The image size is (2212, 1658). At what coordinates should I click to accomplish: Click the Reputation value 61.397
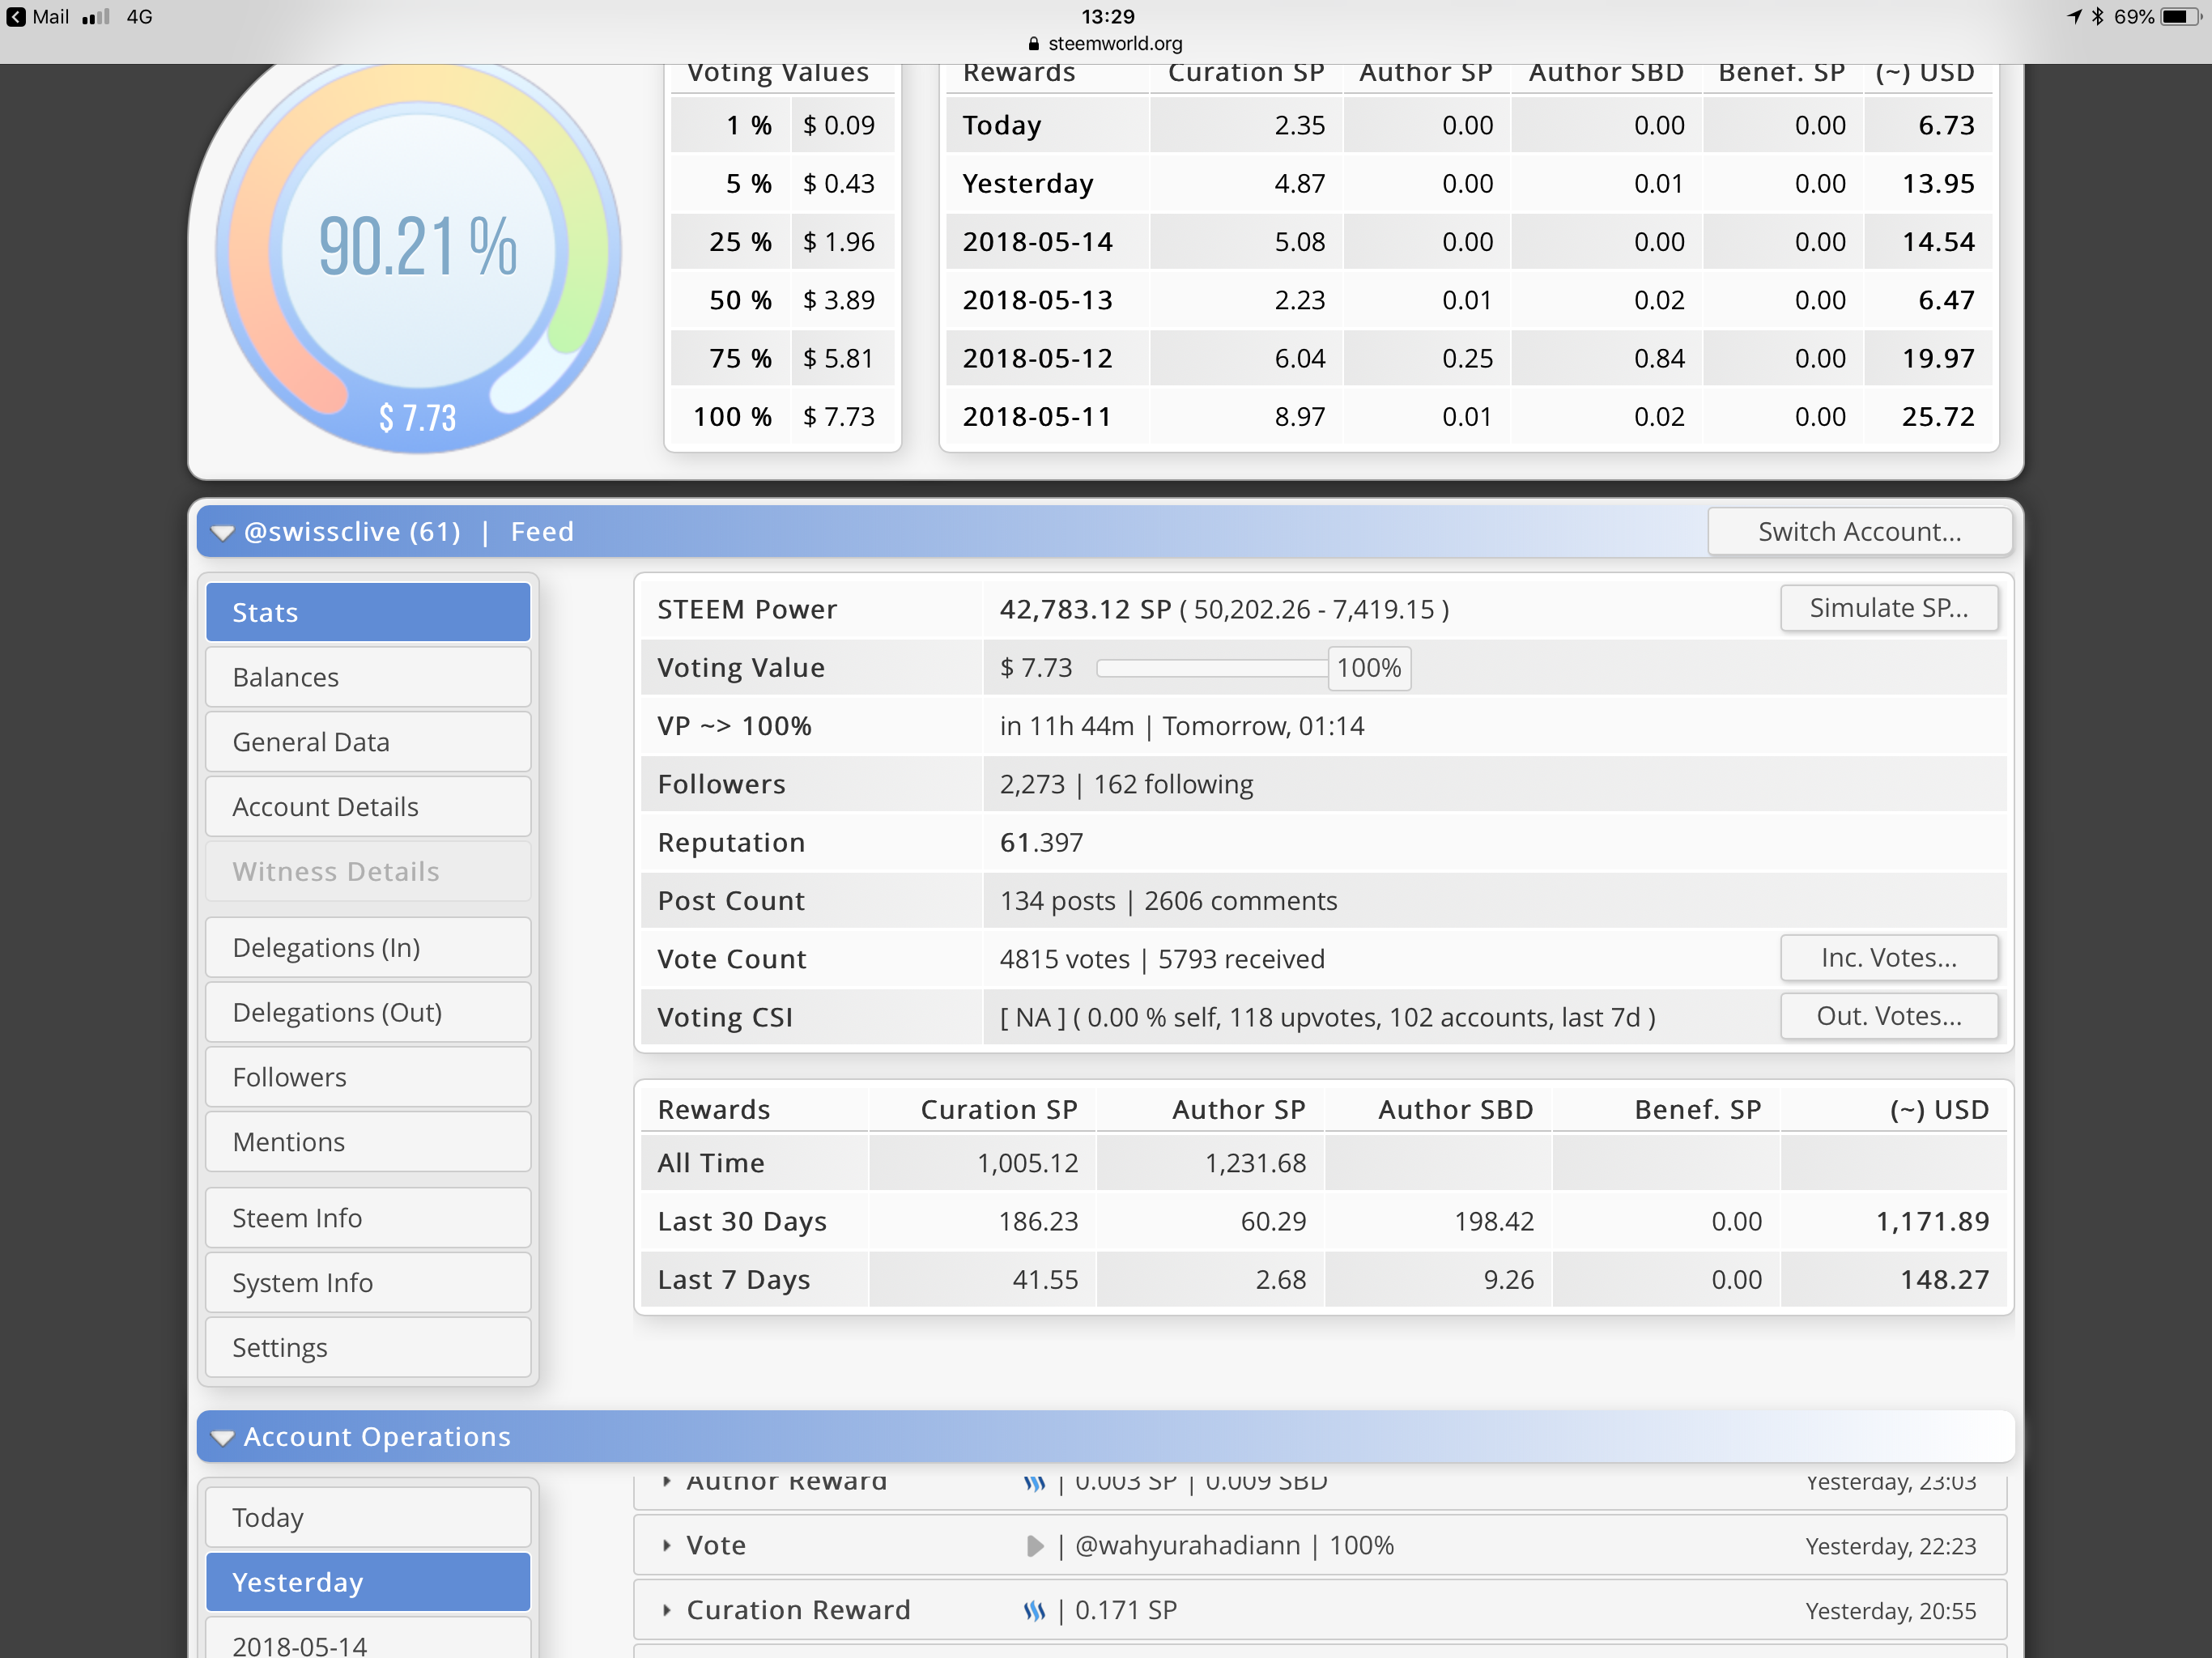coord(1041,842)
